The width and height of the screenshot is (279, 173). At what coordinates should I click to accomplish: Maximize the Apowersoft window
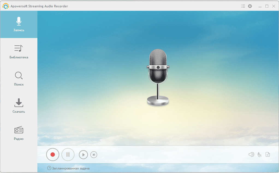(267, 6)
